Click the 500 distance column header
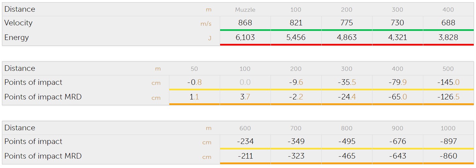Viewport: 476px width, 168px height. (448, 69)
